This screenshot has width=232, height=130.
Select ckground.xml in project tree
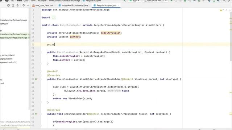coord(6,58)
